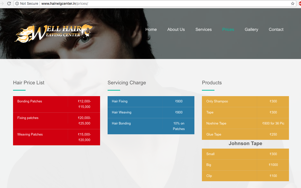Click the Products heading
This screenshot has height=188, width=301.
(x=212, y=83)
